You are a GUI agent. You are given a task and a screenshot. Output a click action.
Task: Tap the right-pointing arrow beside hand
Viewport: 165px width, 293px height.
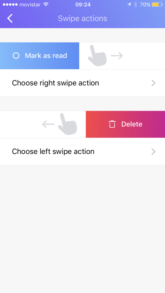117,56
